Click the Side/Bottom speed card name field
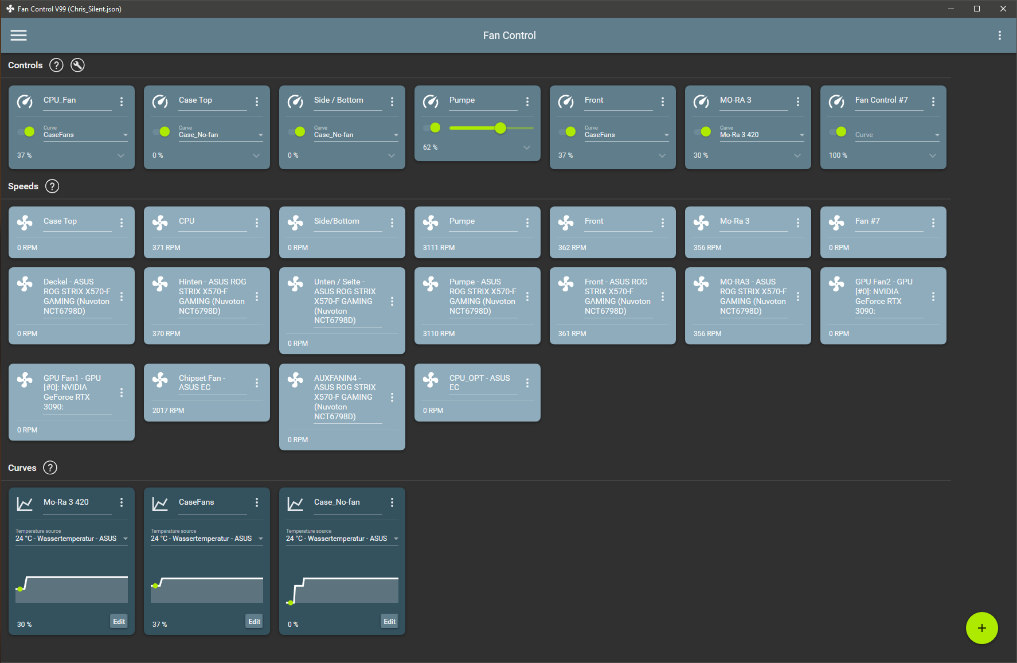1017x663 pixels. [x=348, y=222]
